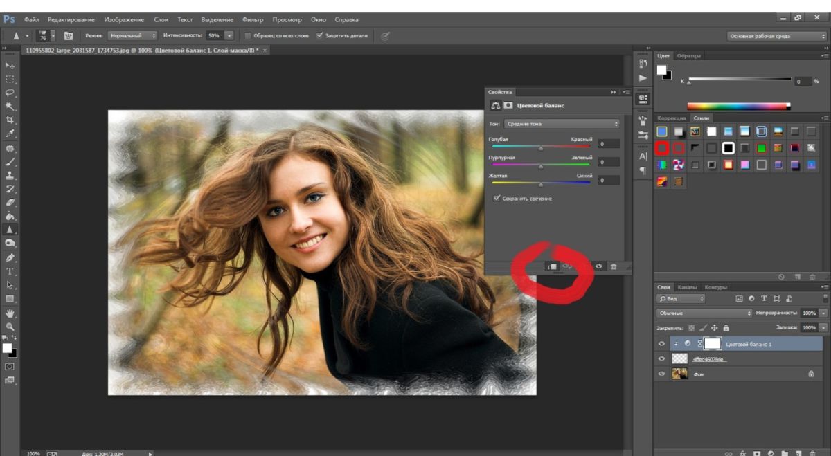
Task: Uncheck the Сохранить свечение checkbox
Action: click(497, 199)
